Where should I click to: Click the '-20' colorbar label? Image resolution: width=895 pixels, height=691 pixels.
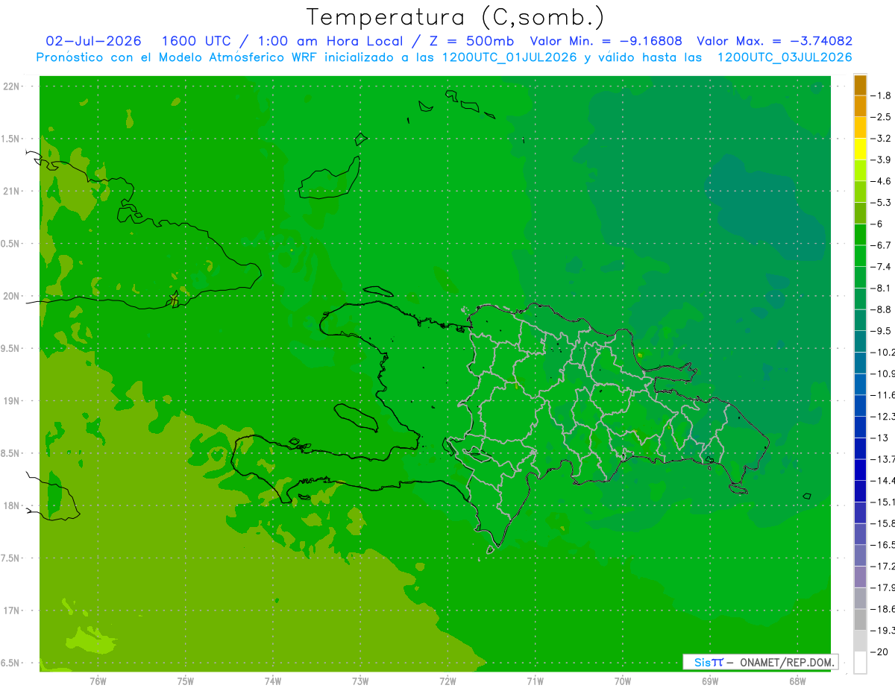coord(880,651)
